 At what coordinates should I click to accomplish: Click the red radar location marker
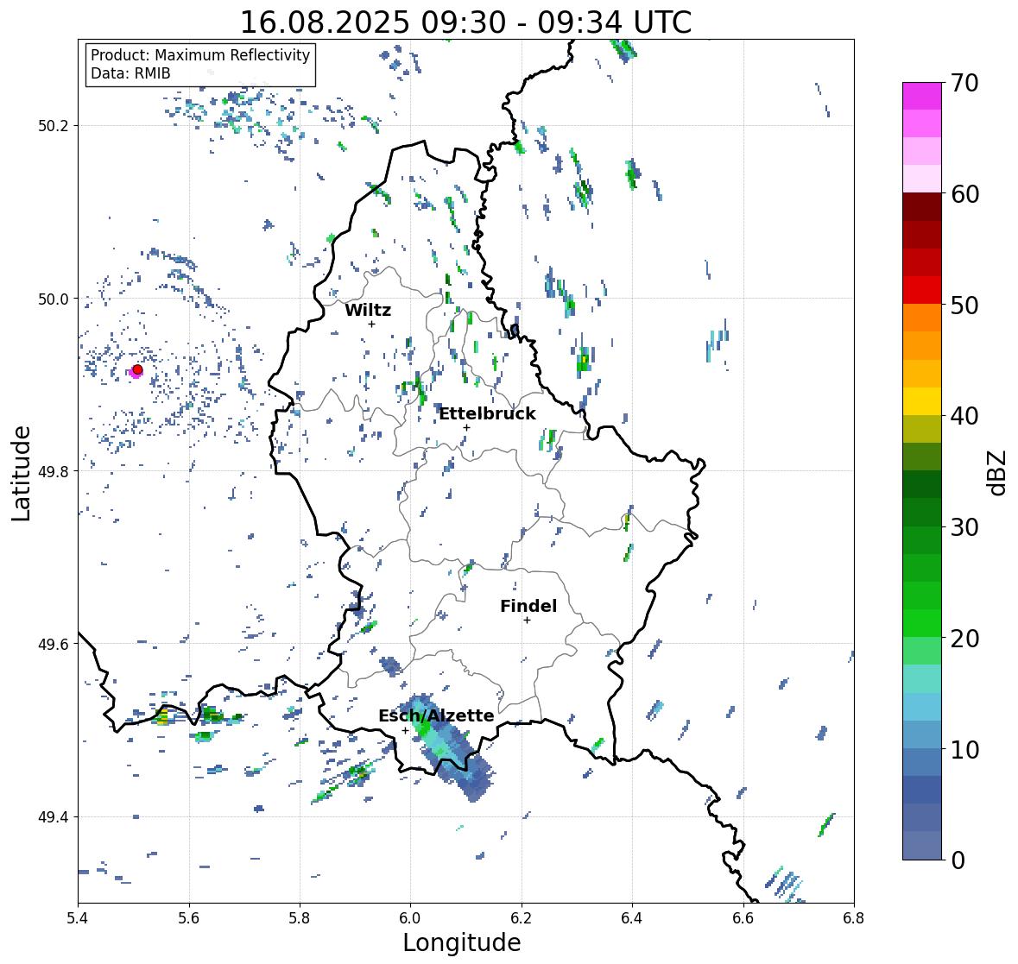(x=137, y=369)
